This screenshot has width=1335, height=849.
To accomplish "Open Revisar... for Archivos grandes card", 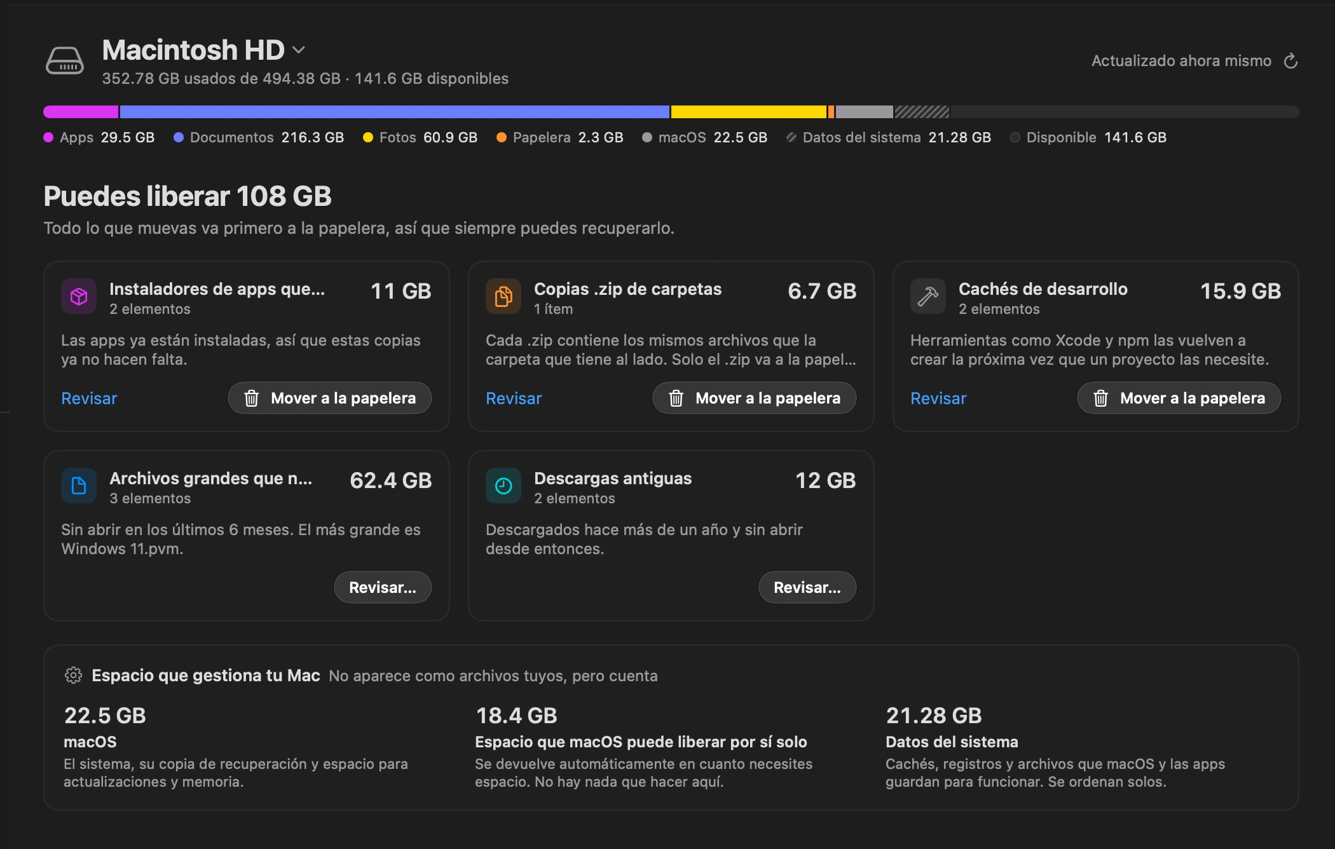I will pyautogui.click(x=383, y=587).
